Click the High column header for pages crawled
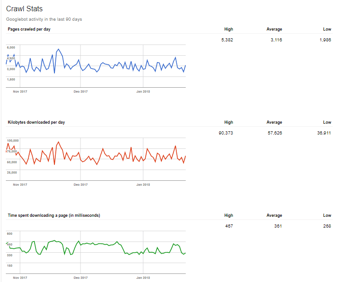The height and width of the screenshot is (282, 340). [228, 29]
